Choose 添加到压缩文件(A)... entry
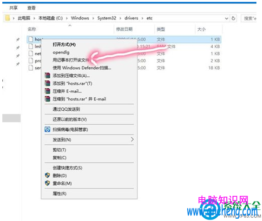The image size is (262, 221). pyautogui.click(x=71, y=76)
